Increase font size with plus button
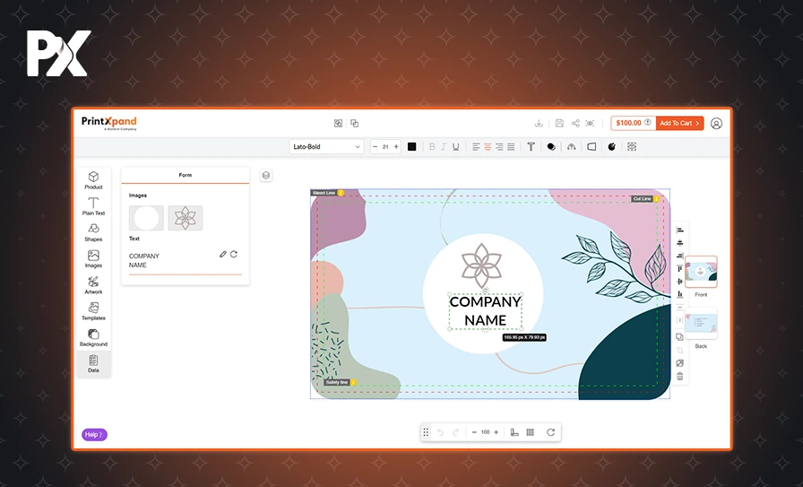Image resolution: width=803 pixels, height=487 pixels. pos(396,147)
